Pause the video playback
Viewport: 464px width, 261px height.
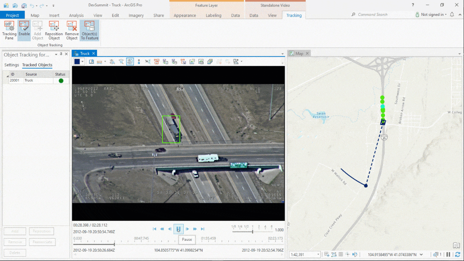178,229
